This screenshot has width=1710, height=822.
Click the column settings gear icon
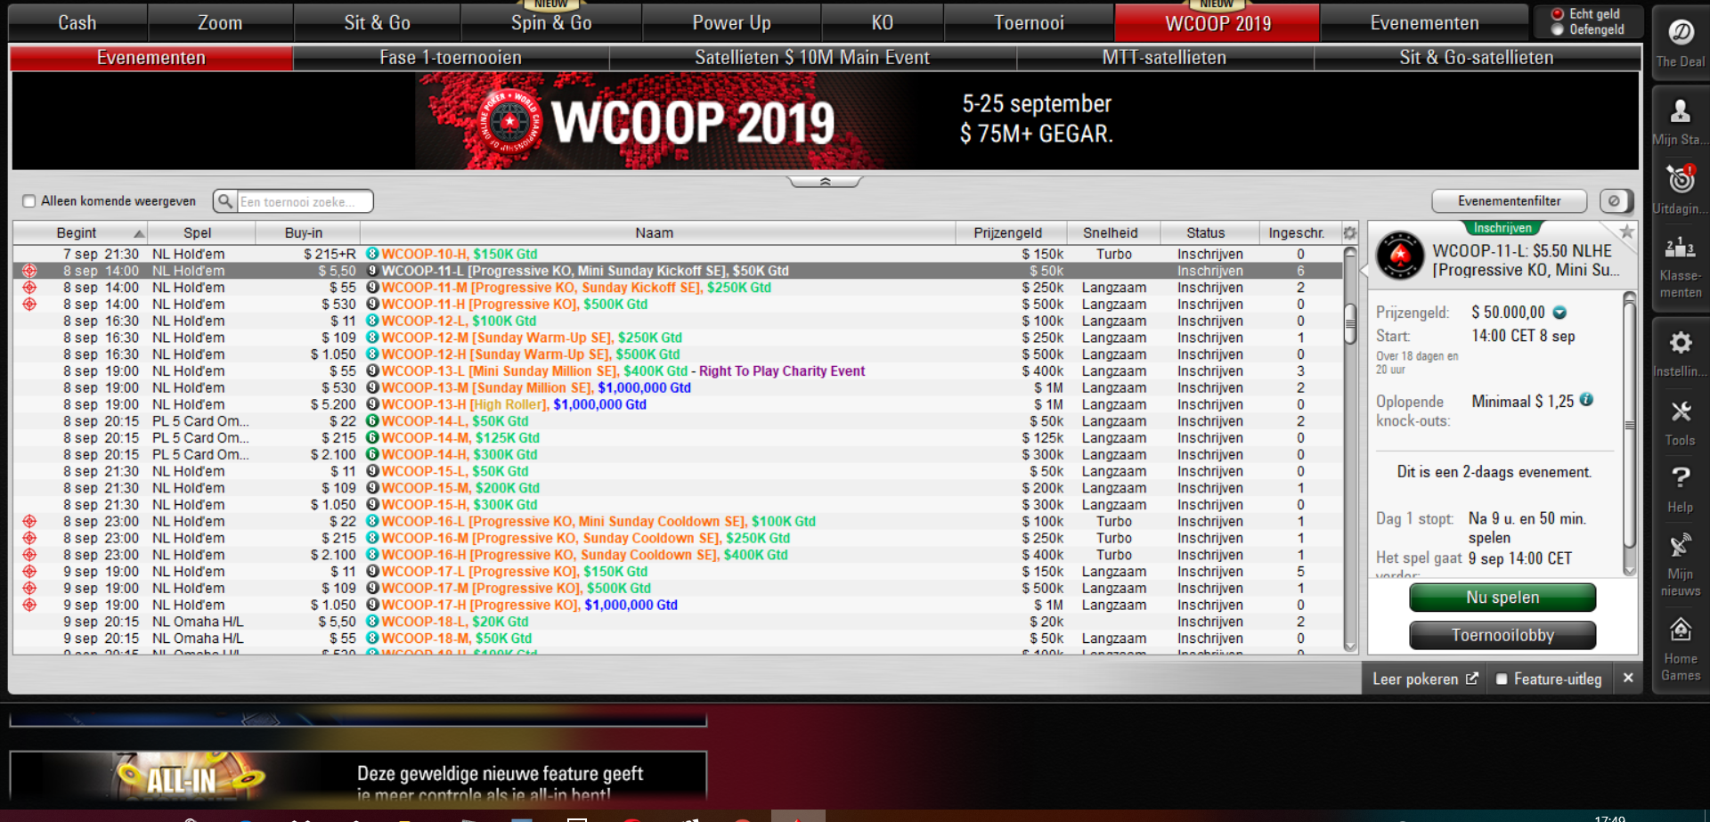1350,233
